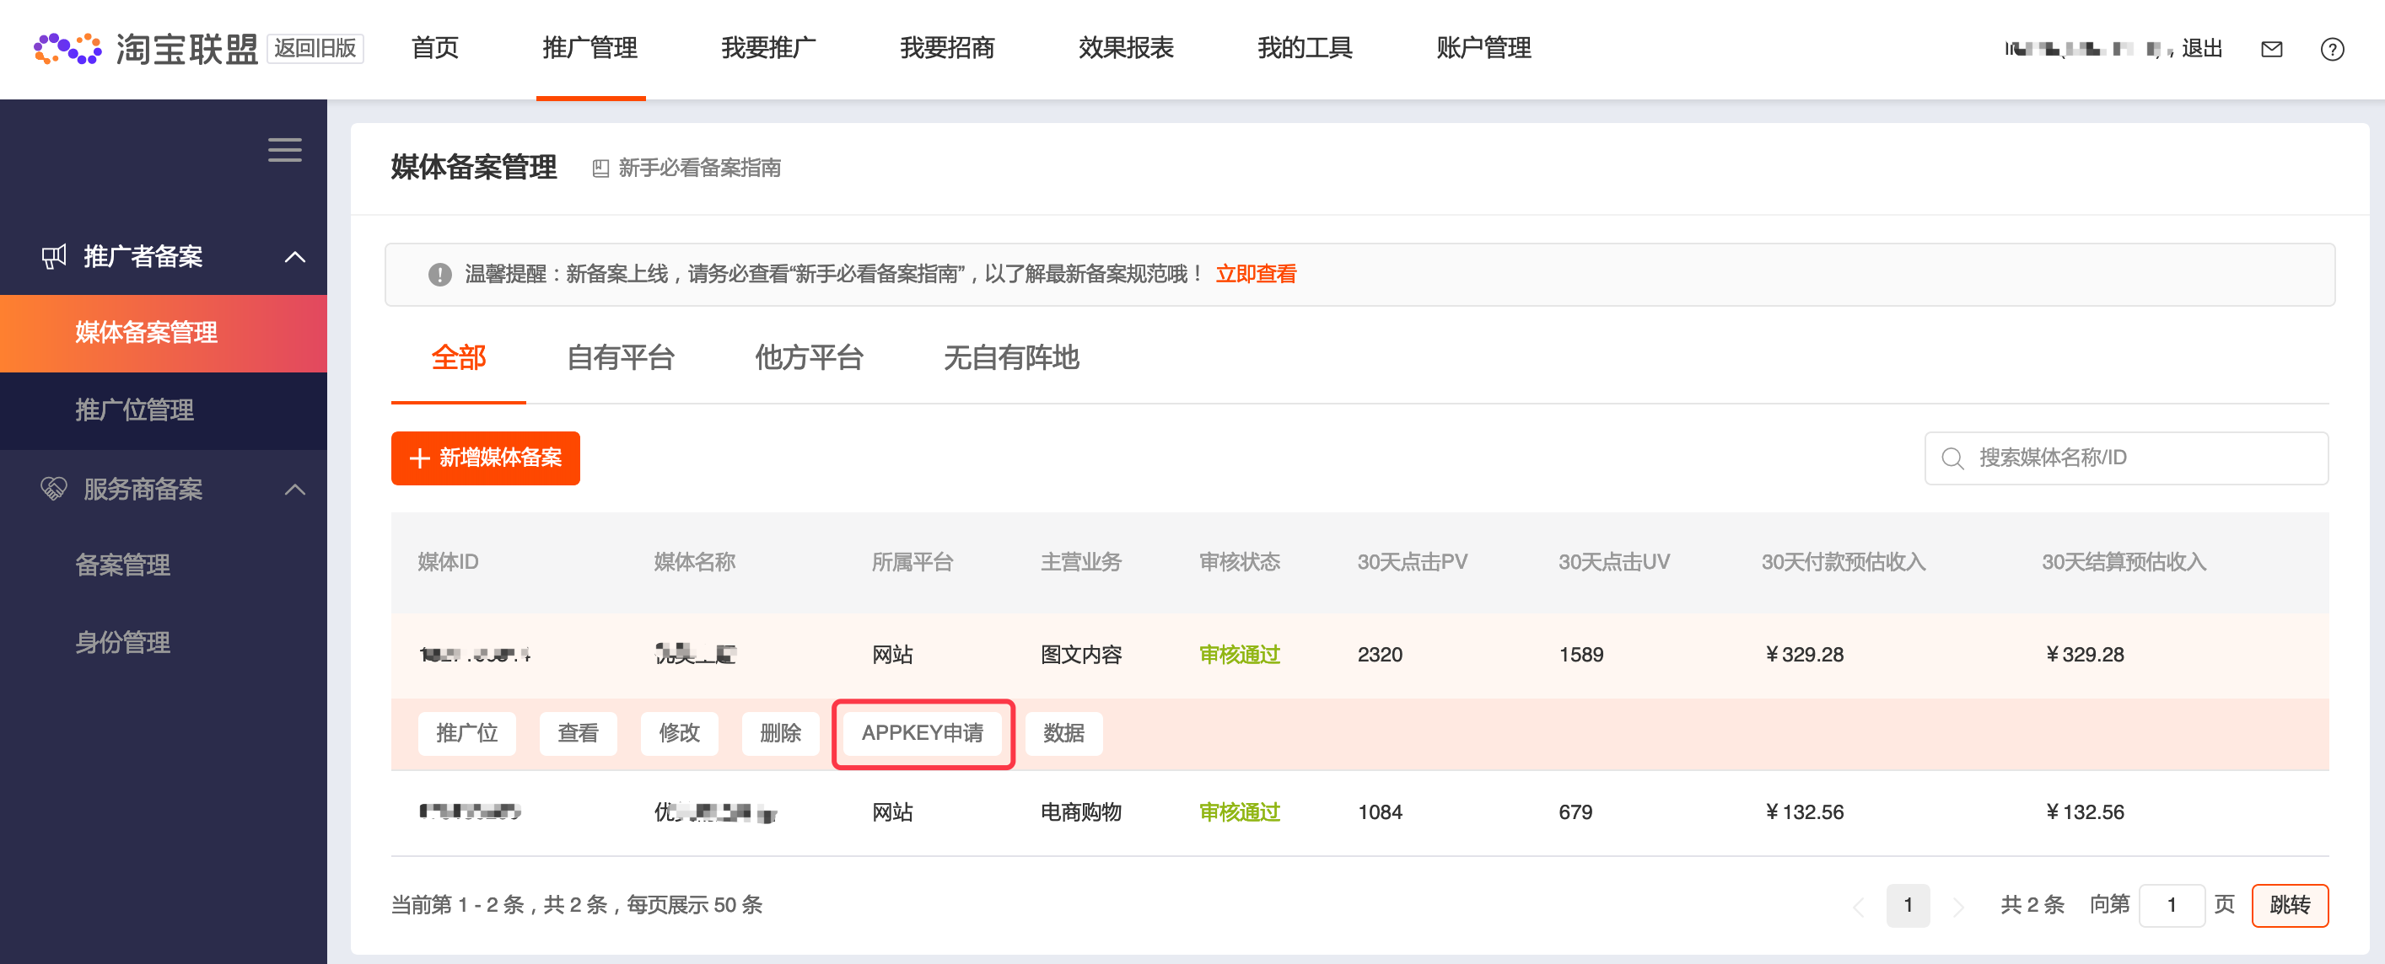Image resolution: width=2385 pixels, height=964 pixels.
Task: Open 推广位管理 in sidebar
Action: [x=163, y=410]
